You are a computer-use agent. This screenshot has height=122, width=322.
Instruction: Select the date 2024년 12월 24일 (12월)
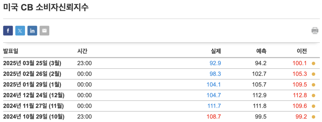[x=34, y=95]
